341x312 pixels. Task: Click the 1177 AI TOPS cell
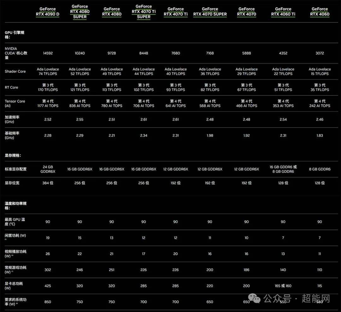pyautogui.click(x=48, y=103)
